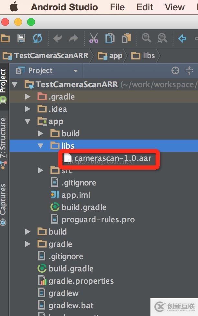Select the libs folder row
The image size is (198, 316).
click(x=104, y=146)
